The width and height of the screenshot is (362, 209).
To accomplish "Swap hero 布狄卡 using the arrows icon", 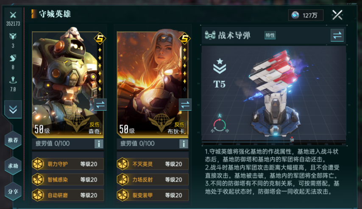I will pyautogui.click(x=185, y=105).
